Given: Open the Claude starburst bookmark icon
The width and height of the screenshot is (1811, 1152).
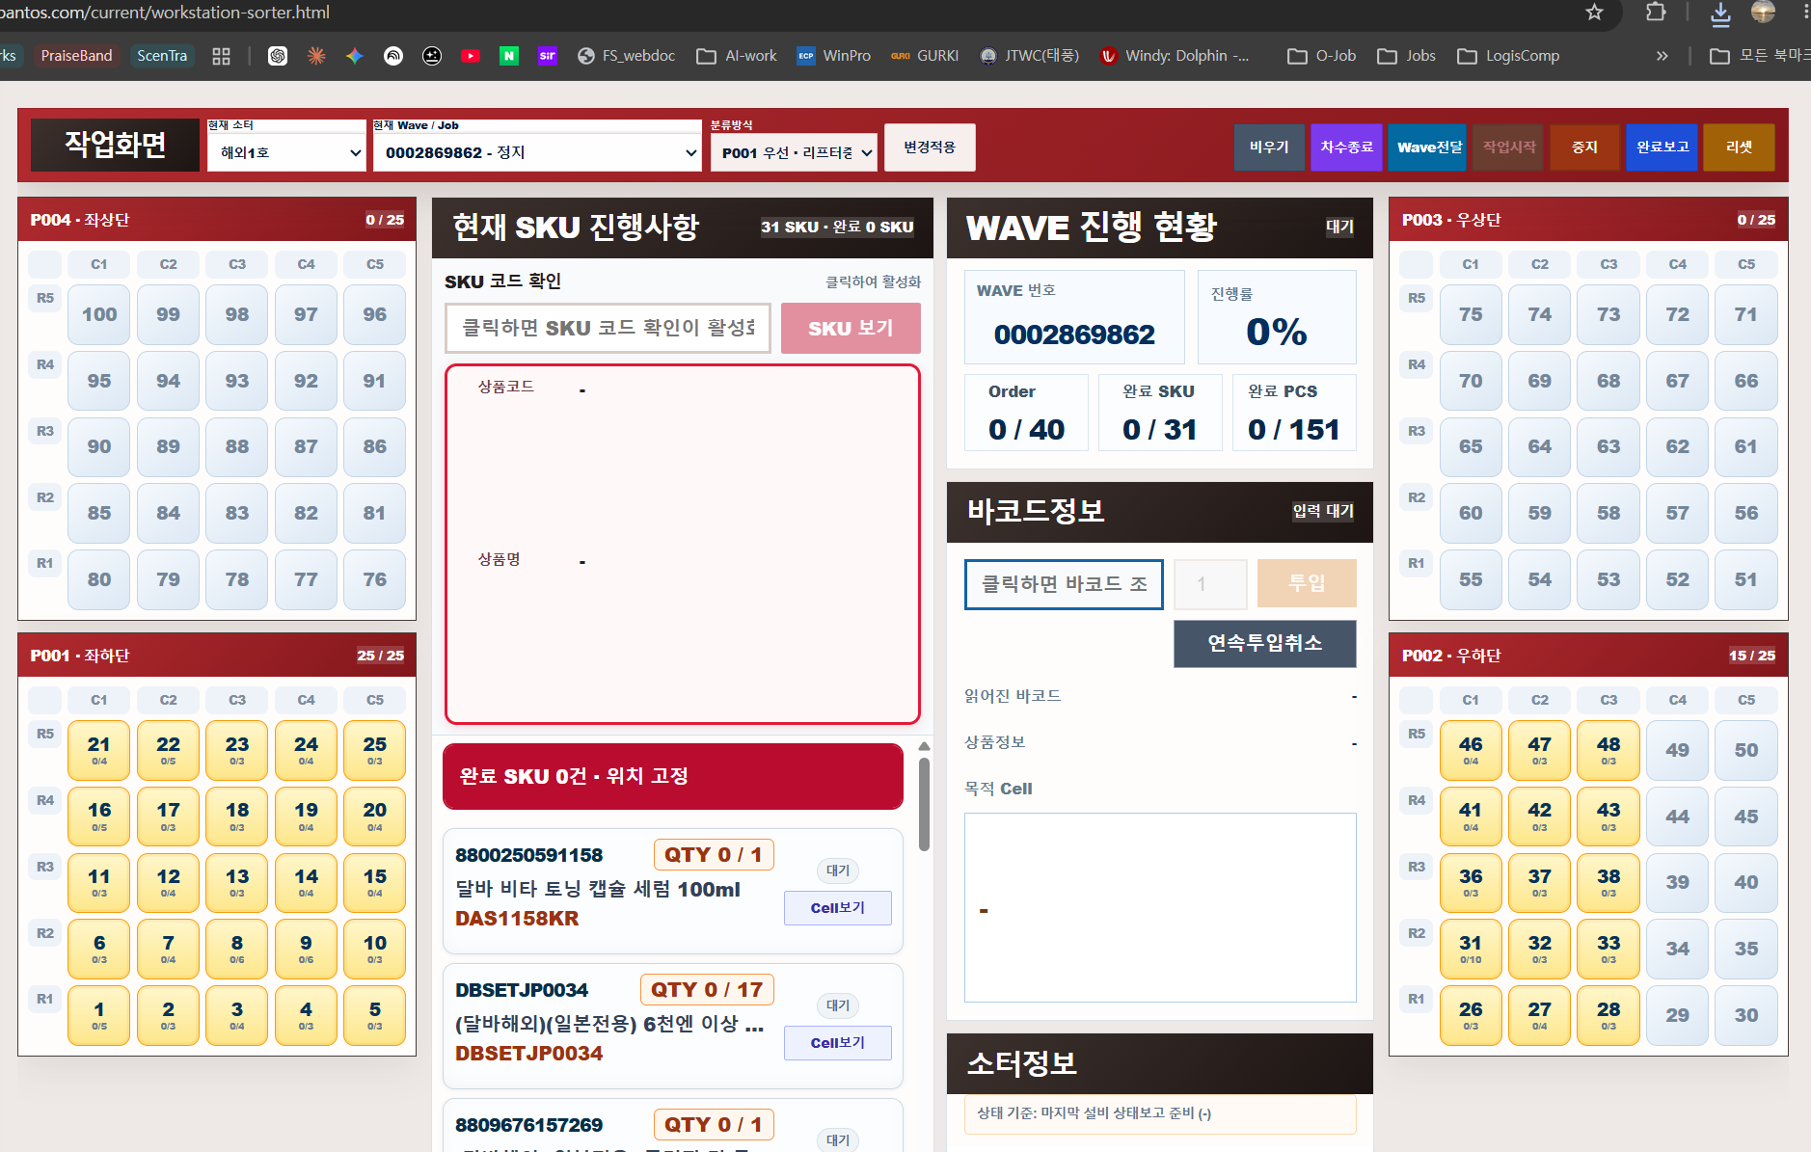Looking at the screenshot, I should 316,56.
